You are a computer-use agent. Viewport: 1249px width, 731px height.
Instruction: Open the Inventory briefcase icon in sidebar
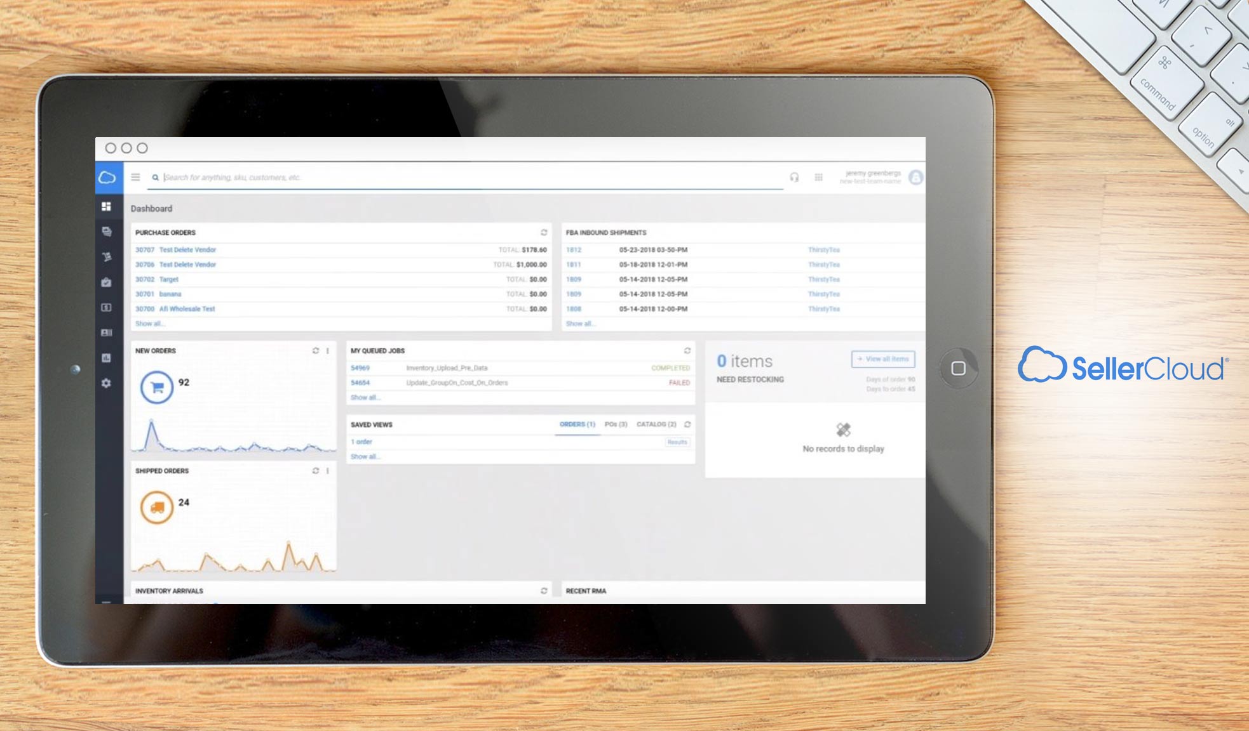click(x=108, y=282)
